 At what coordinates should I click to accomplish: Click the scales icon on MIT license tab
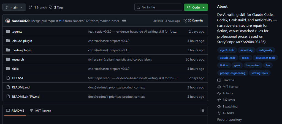tap(31, 111)
